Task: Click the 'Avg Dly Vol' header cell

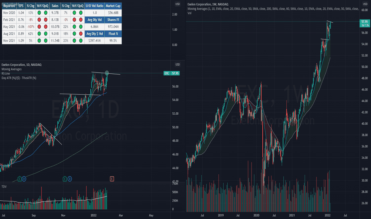Action: pyautogui.click(x=95, y=20)
